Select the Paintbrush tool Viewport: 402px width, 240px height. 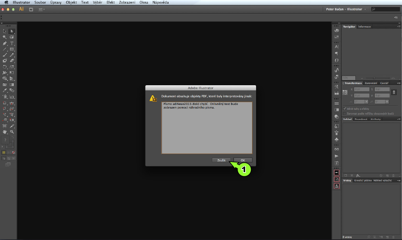[x=4, y=55]
